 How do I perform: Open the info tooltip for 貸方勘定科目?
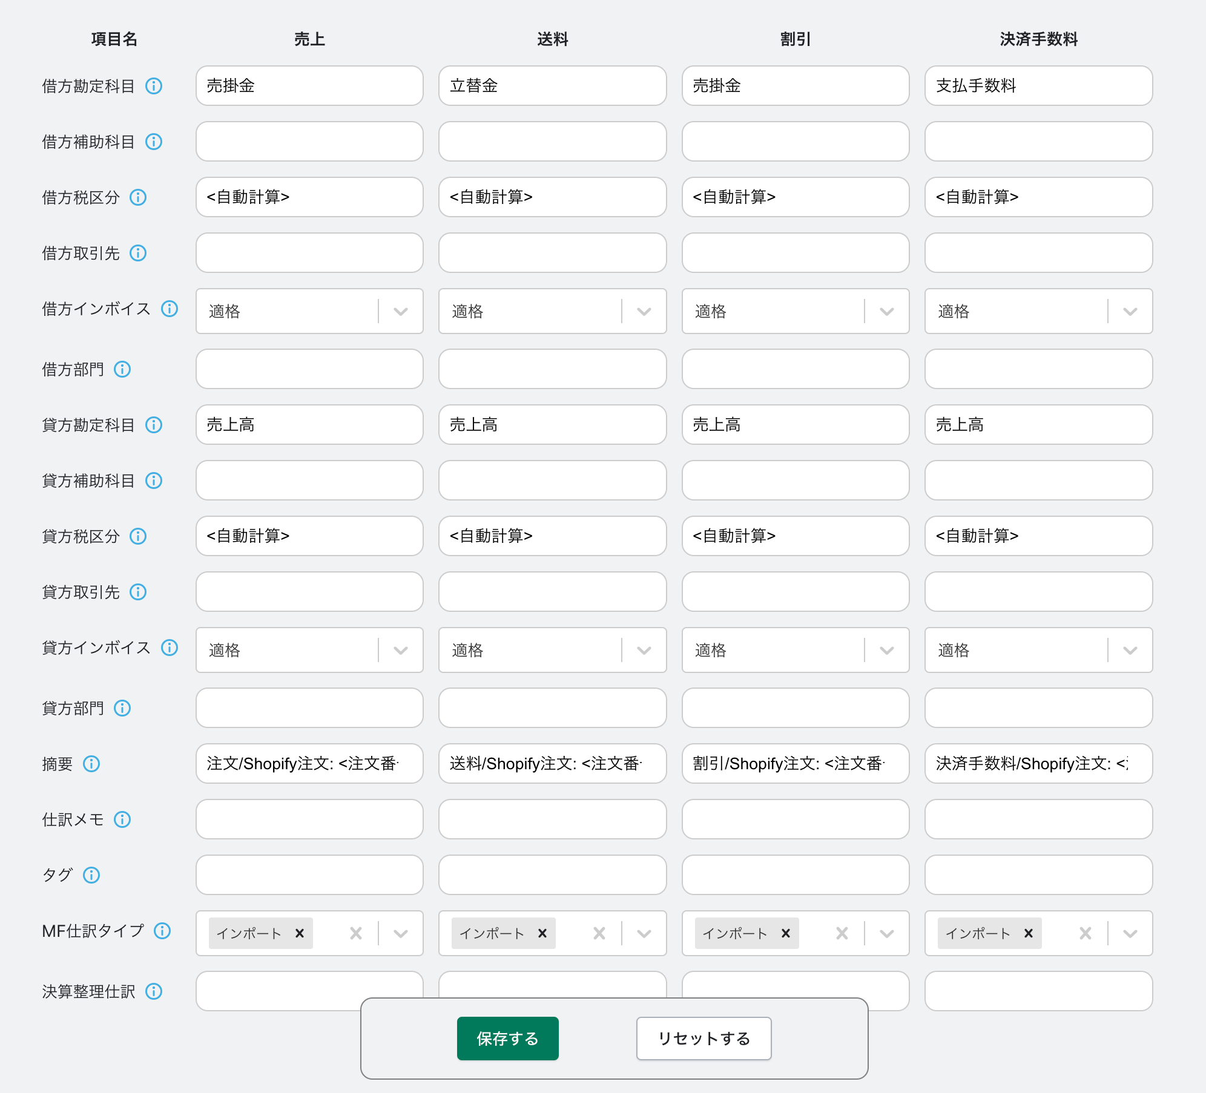point(154,425)
